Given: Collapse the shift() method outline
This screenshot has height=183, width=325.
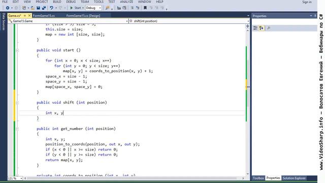Looking at the screenshot, I should pos(17,103).
